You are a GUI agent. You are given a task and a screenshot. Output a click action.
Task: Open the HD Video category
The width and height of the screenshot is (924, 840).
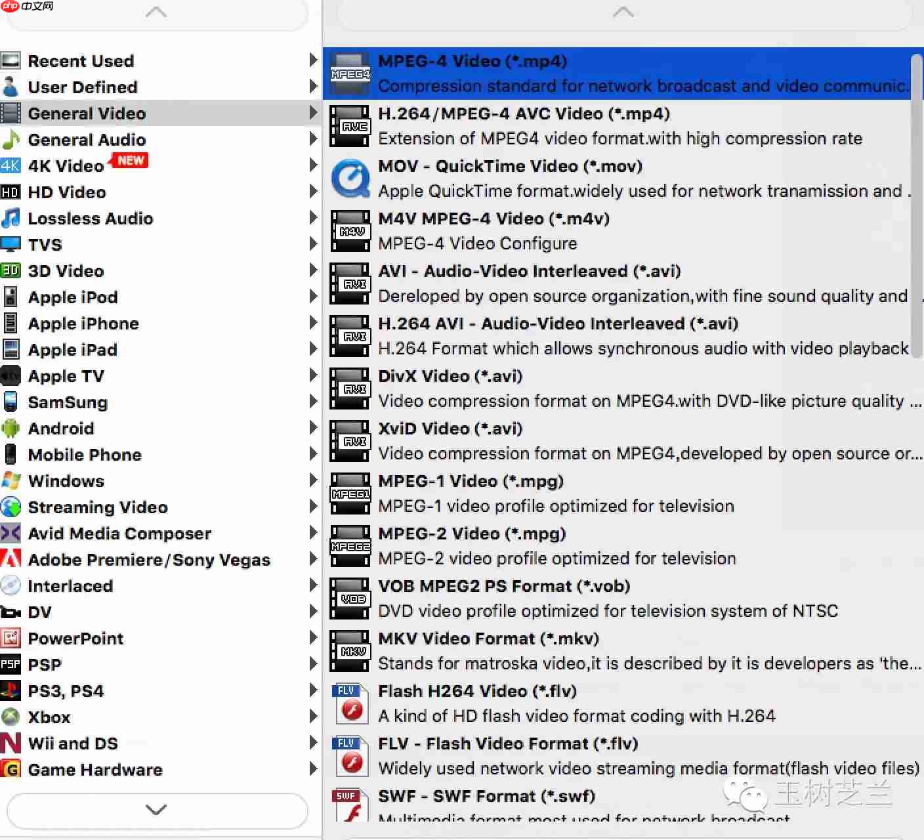[67, 192]
